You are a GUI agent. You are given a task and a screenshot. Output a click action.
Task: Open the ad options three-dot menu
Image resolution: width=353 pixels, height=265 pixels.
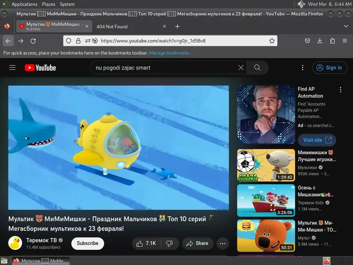pos(340,90)
